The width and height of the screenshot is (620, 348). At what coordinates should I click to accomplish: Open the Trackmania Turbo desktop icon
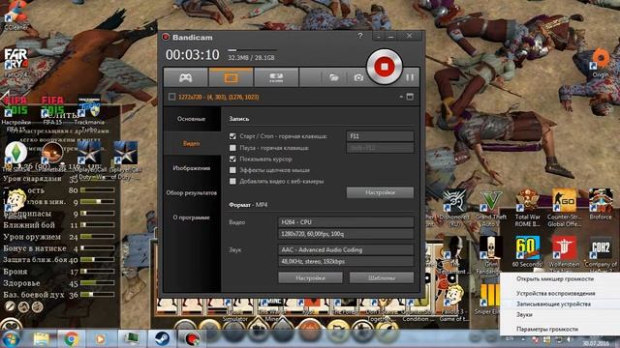(88, 112)
